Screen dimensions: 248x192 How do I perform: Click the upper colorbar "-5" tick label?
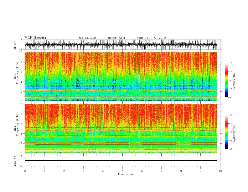(231, 80)
